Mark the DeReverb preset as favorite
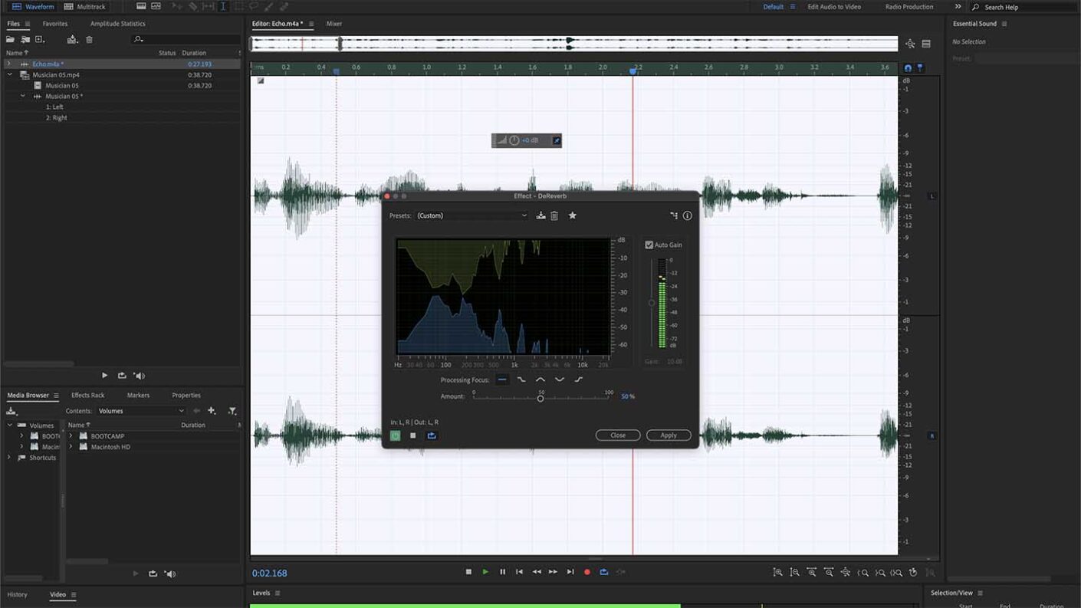1081x608 pixels. pyautogui.click(x=572, y=215)
